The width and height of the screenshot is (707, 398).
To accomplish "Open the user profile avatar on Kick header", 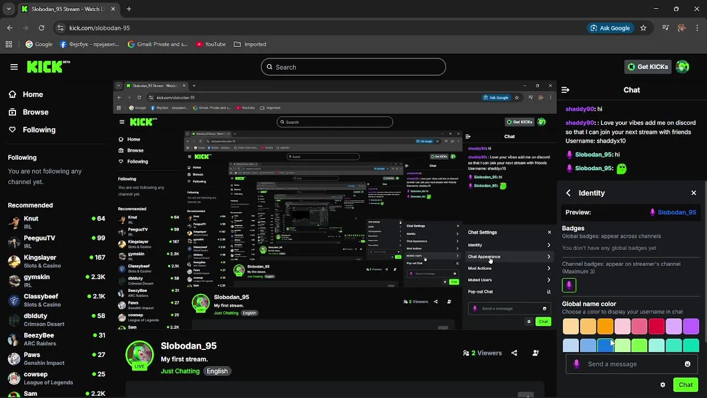I will tap(683, 67).
